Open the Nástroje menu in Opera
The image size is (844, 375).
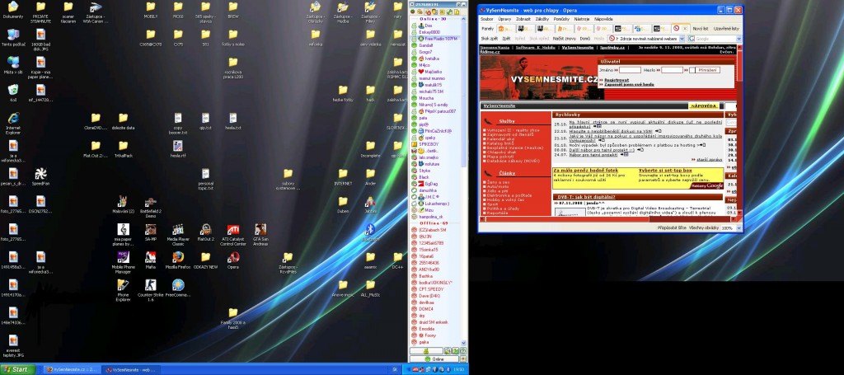[581, 19]
